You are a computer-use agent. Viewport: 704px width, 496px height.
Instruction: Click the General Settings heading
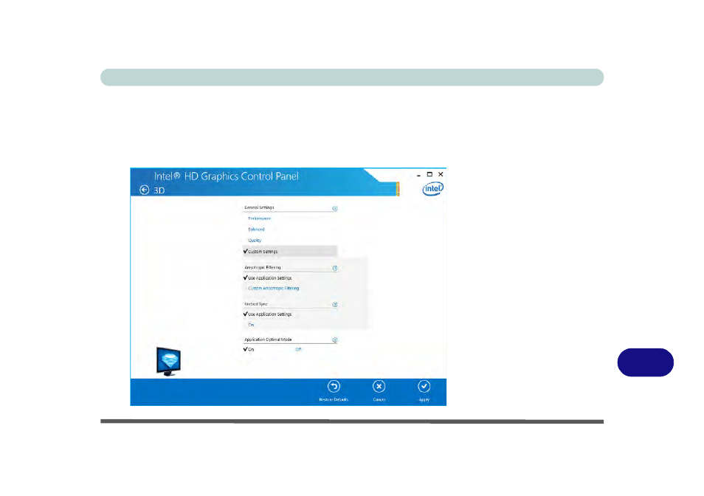click(x=259, y=208)
